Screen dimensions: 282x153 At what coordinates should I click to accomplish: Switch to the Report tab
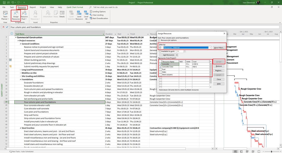pos(33,7)
